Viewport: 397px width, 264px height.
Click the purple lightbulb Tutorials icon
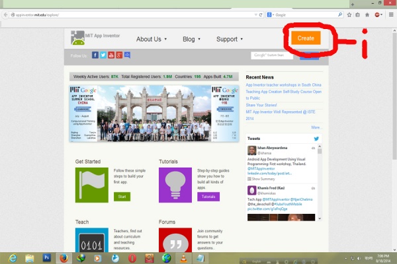coord(175,185)
